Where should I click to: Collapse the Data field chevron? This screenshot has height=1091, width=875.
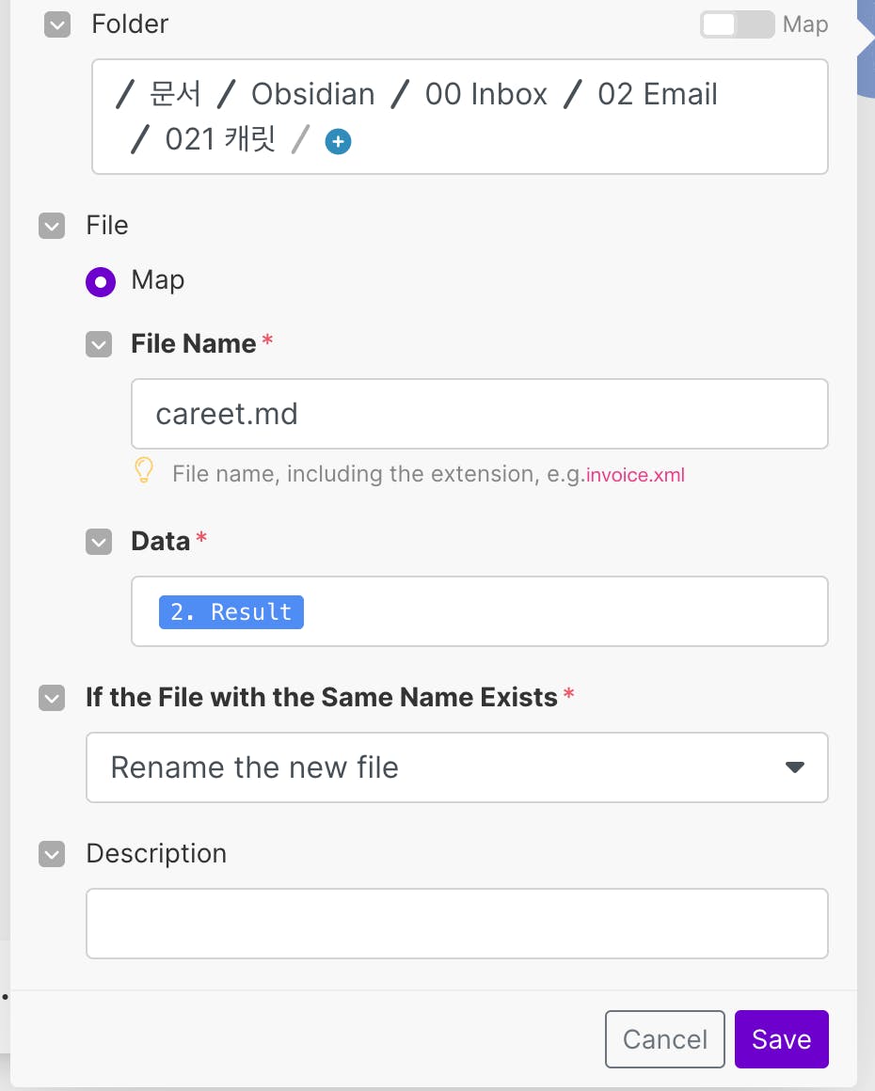[99, 542]
